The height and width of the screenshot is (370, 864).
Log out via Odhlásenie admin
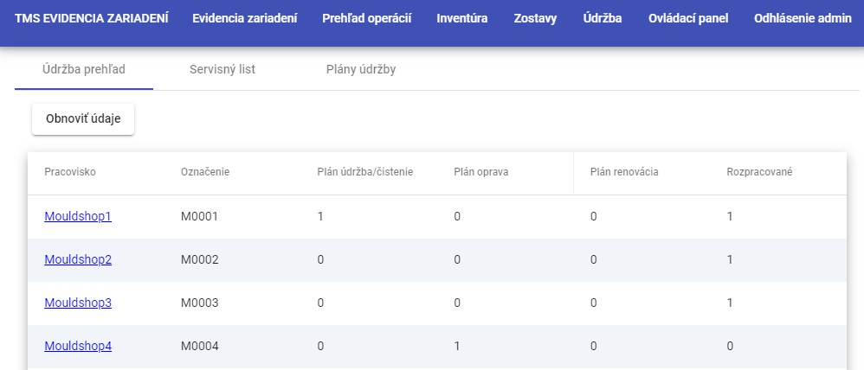point(803,18)
